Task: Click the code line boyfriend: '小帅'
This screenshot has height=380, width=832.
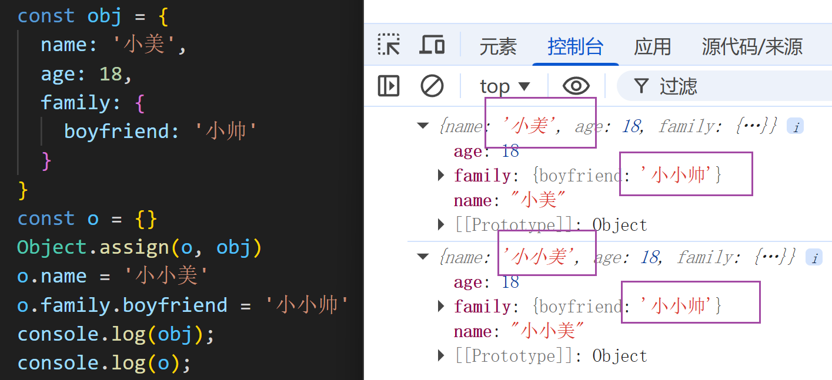Action: (x=161, y=131)
